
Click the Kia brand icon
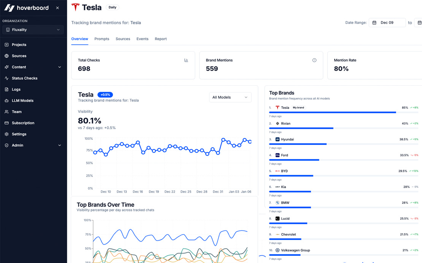coord(278,187)
